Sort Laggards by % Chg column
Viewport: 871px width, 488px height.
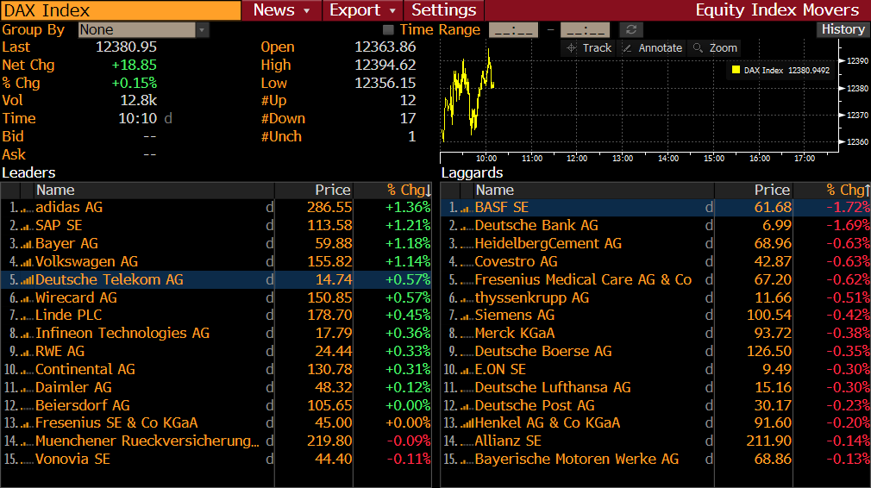pos(843,190)
